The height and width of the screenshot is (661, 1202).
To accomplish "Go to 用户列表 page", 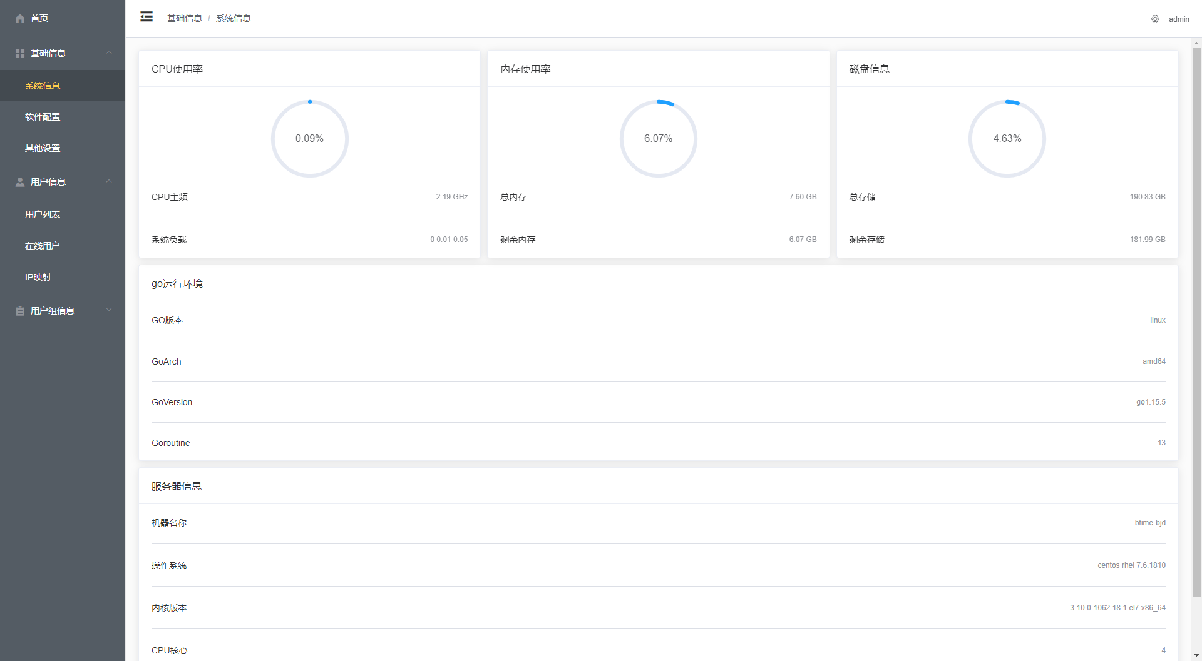I will pyautogui.click(x=43, y=214).
